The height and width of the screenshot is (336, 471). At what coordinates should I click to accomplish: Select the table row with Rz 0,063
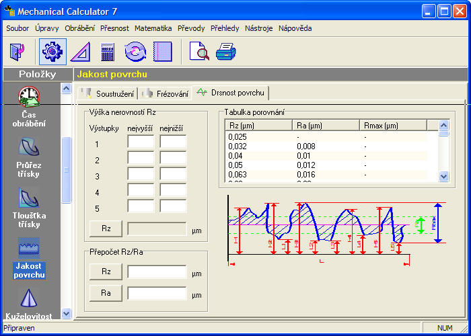[326, 174]
